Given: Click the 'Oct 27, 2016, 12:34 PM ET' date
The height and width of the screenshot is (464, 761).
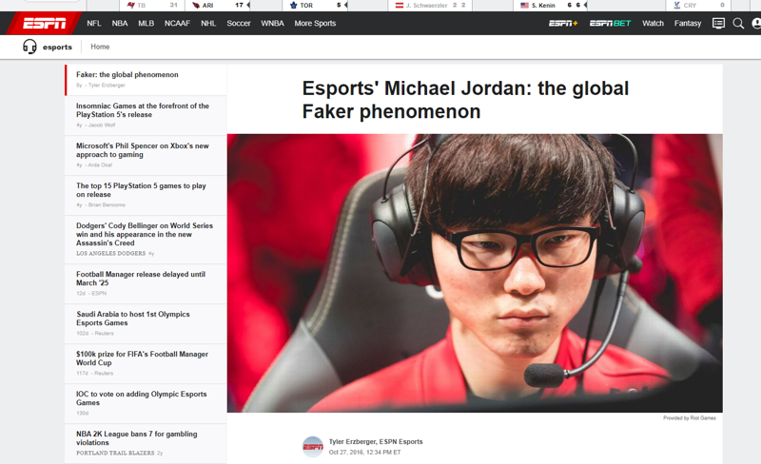Looking at the screenshot, I should 365,453.
